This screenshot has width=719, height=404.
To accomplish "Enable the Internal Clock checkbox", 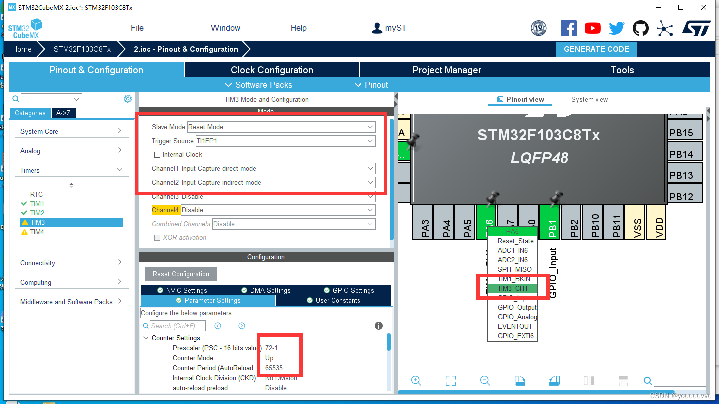I will click(x=157, y=155).
